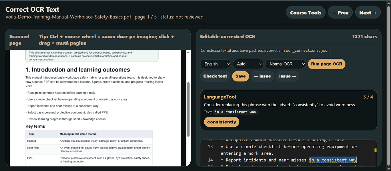Click bullet 'Select basic personal protective equipment'
The width and height of the screenshot is (391, 171).
coord(67,112)
